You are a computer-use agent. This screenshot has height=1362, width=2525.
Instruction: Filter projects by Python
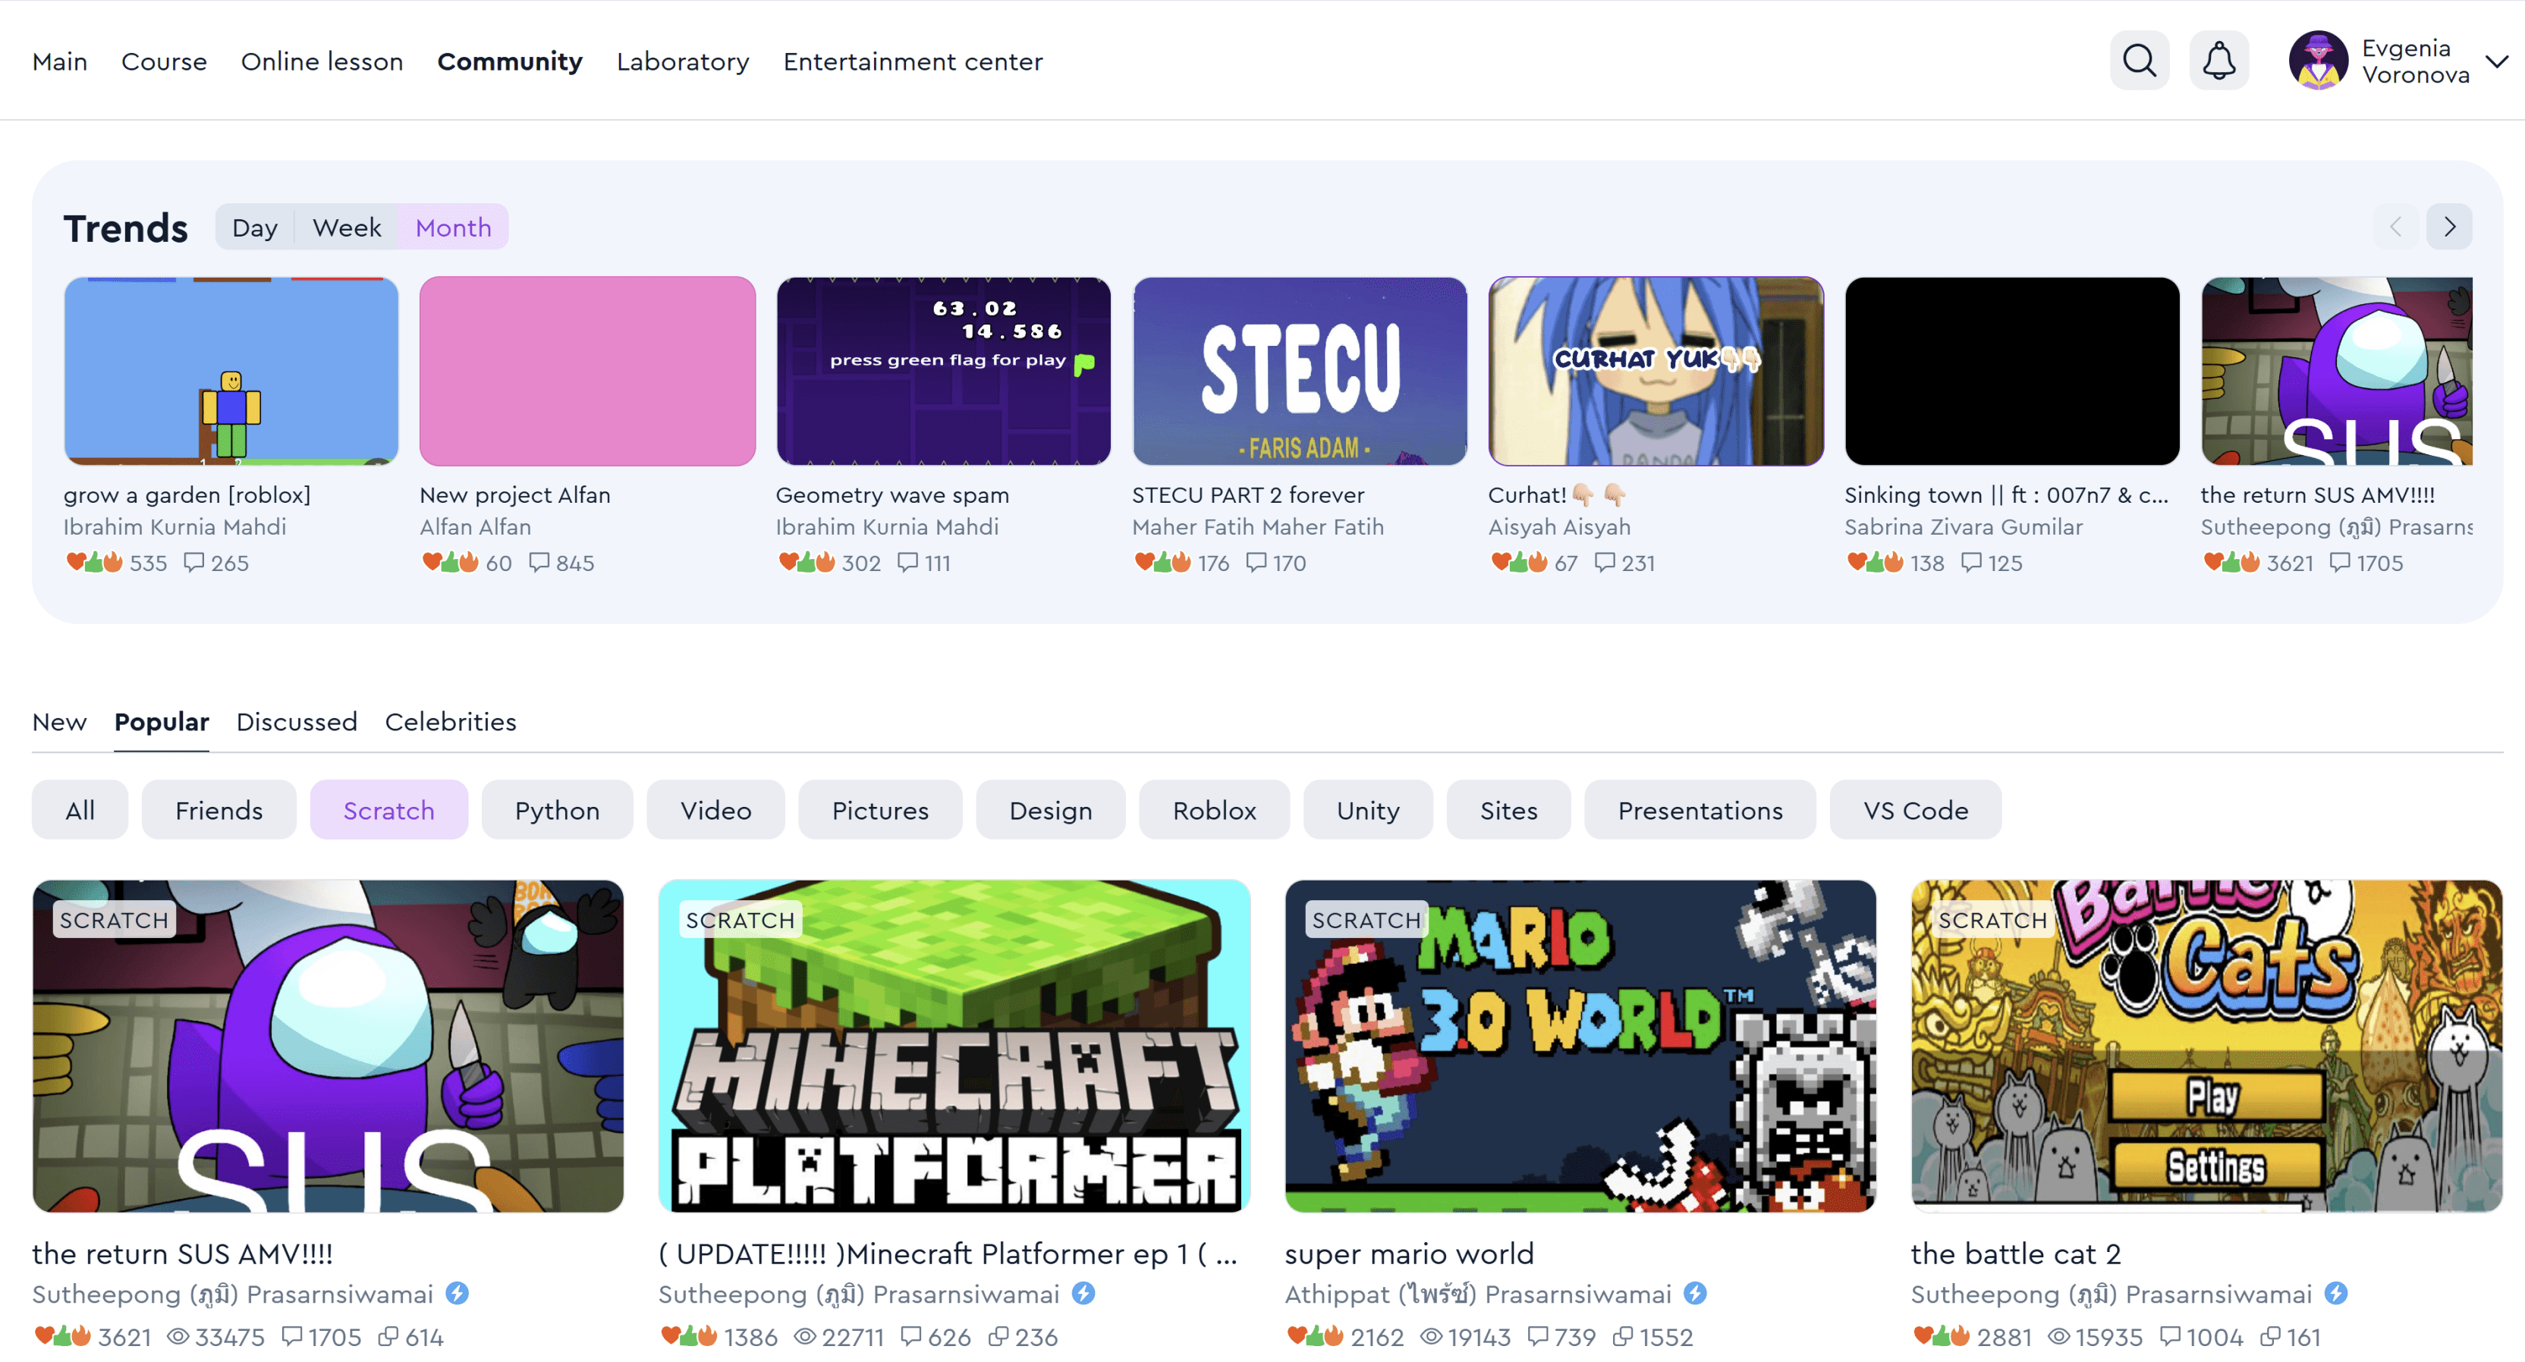557,811
